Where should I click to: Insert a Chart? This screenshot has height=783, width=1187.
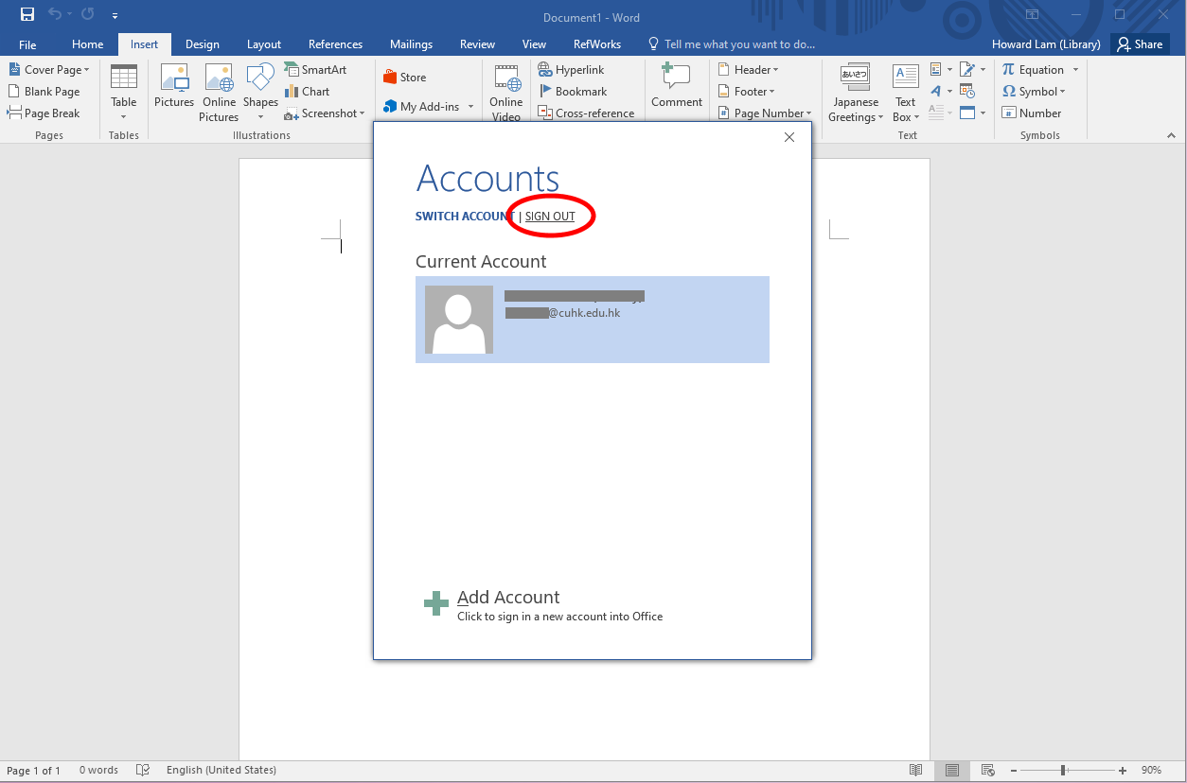click(x=308, y=92)
